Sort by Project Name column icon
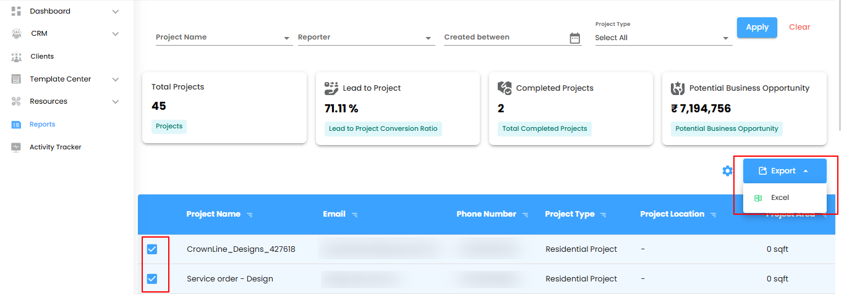The width and height of the screenshot is (844, 295). point(250,215)
